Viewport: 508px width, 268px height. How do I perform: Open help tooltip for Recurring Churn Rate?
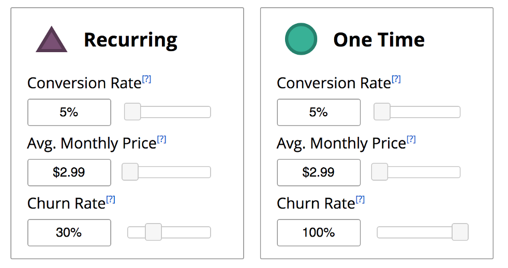(x=111, y=199)
